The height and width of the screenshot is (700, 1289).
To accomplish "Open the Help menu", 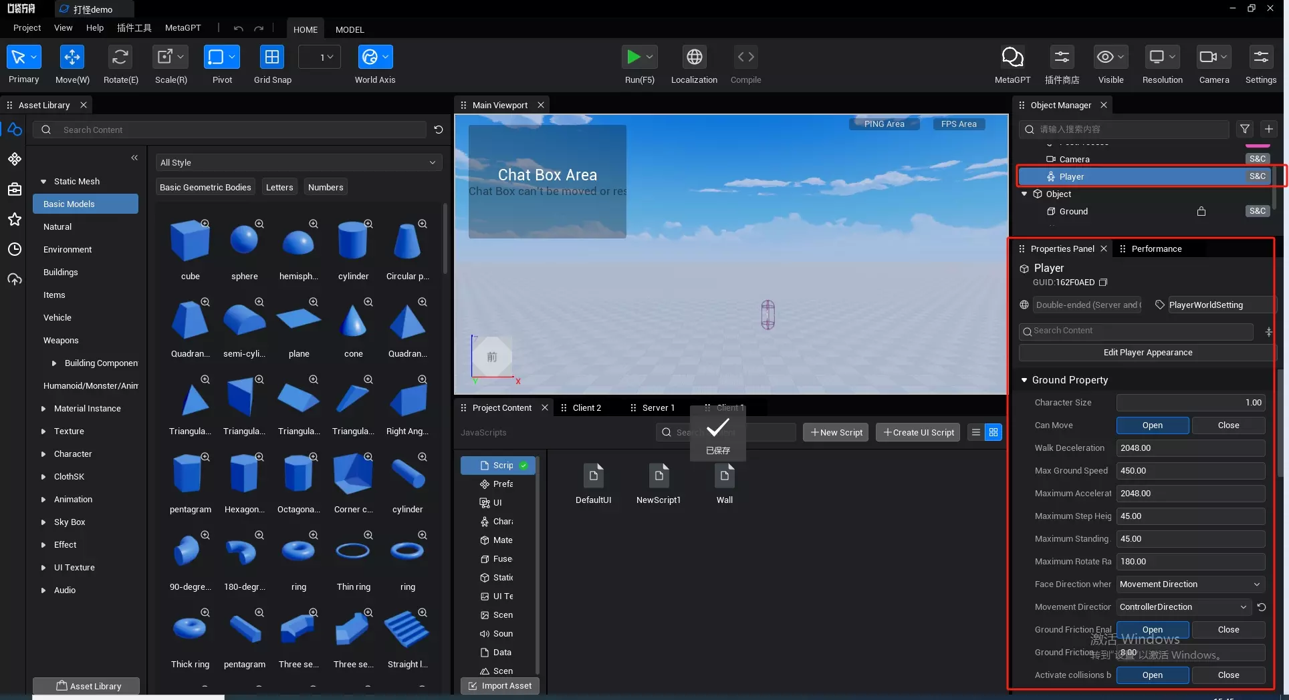I will pyautogui.click(x=95, y=28).
